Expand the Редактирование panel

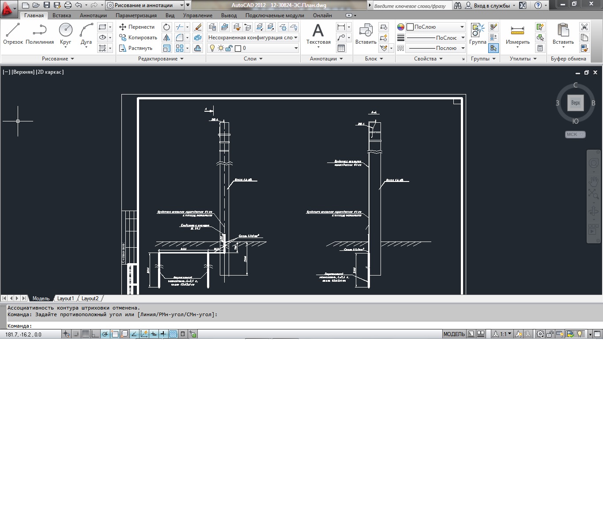tap(161, 59)
